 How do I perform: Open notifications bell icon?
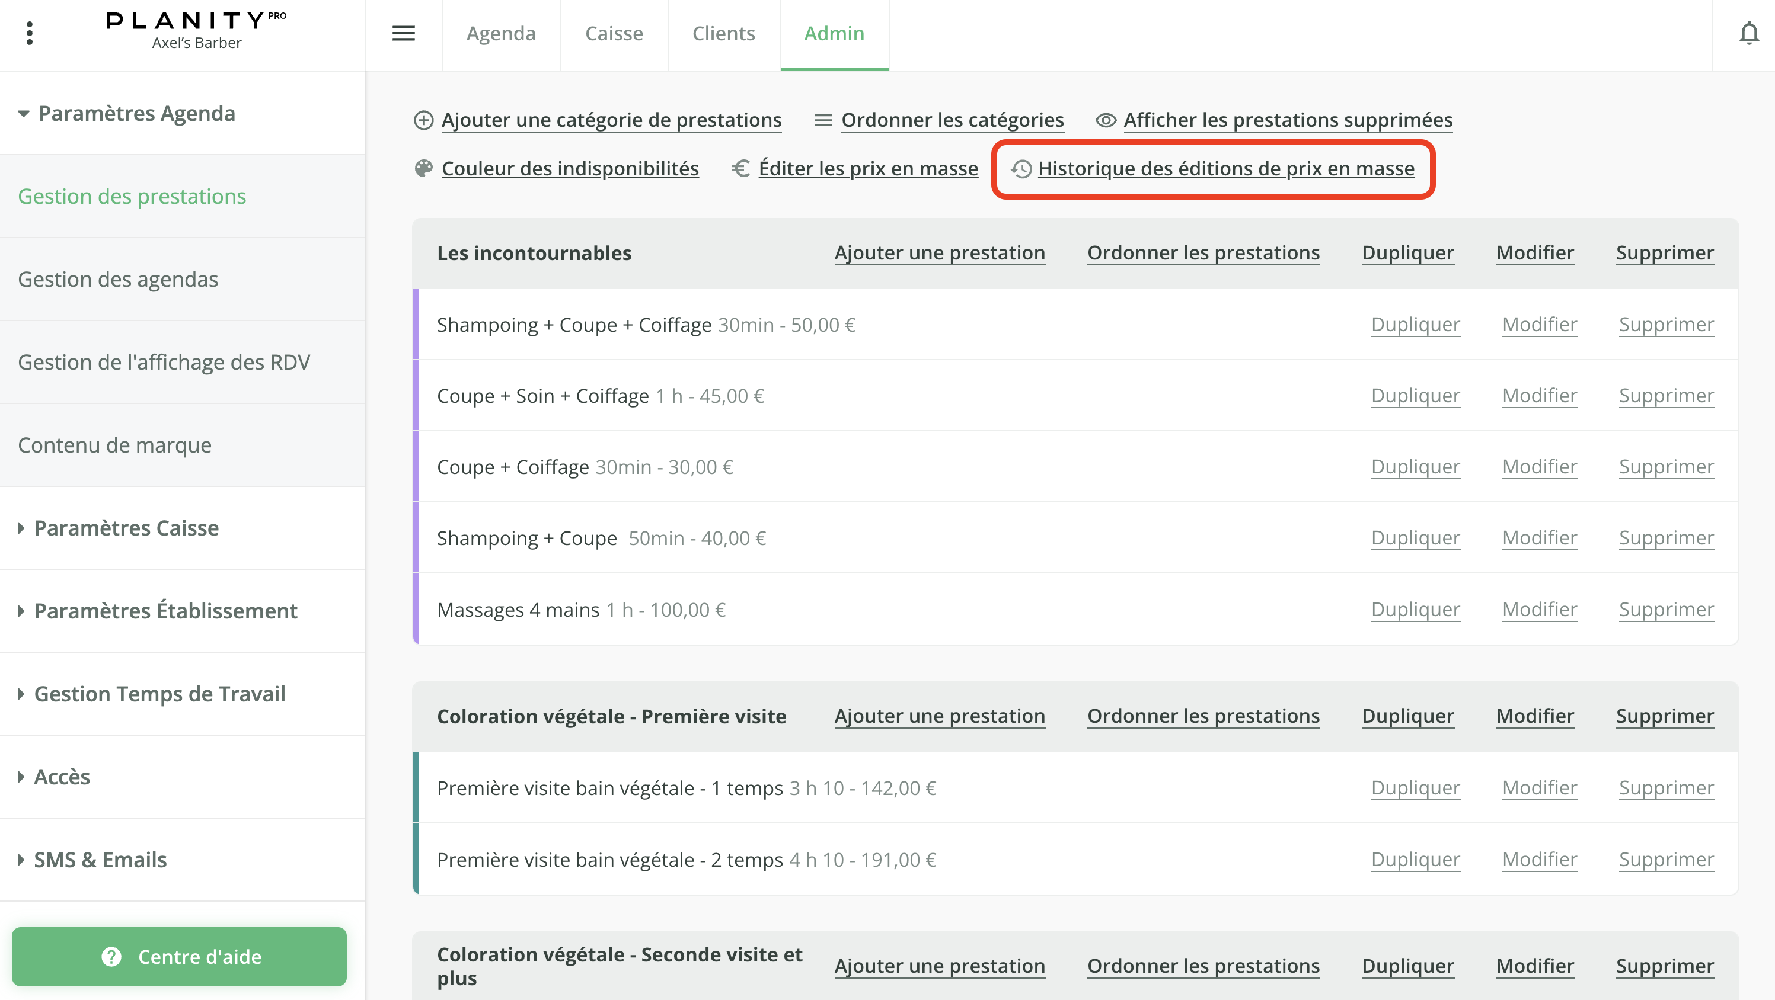pos(1748,33)
